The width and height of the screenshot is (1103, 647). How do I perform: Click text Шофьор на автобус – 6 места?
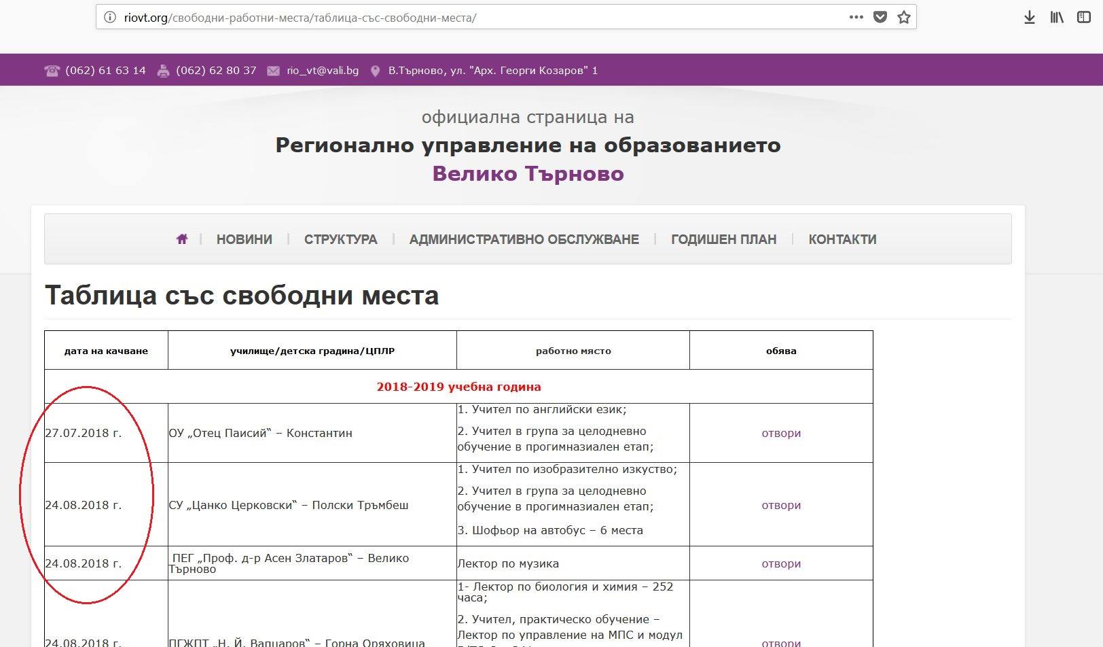550,530
